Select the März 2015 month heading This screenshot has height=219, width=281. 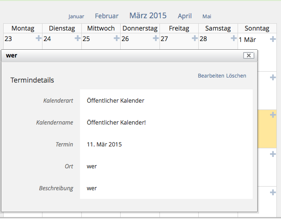(x=148, y=16)
